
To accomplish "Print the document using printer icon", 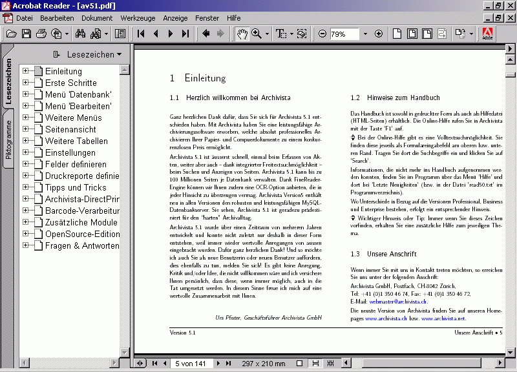I will click(x=41, y=34).
